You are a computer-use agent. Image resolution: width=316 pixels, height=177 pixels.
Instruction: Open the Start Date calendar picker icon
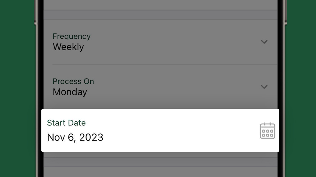tap(267, 130)
